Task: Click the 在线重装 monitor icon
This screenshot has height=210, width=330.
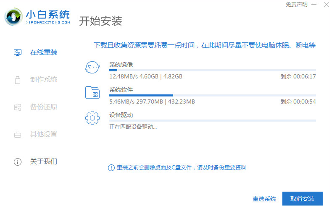Action: point(18,53)
